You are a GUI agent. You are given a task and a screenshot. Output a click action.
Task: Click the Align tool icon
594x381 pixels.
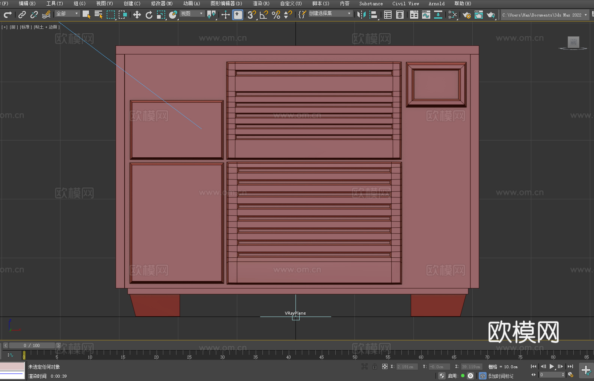(x=374, y=15)
